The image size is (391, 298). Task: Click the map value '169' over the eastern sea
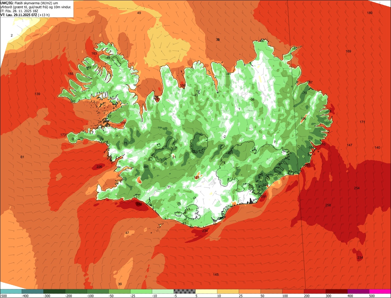point(348,51)
